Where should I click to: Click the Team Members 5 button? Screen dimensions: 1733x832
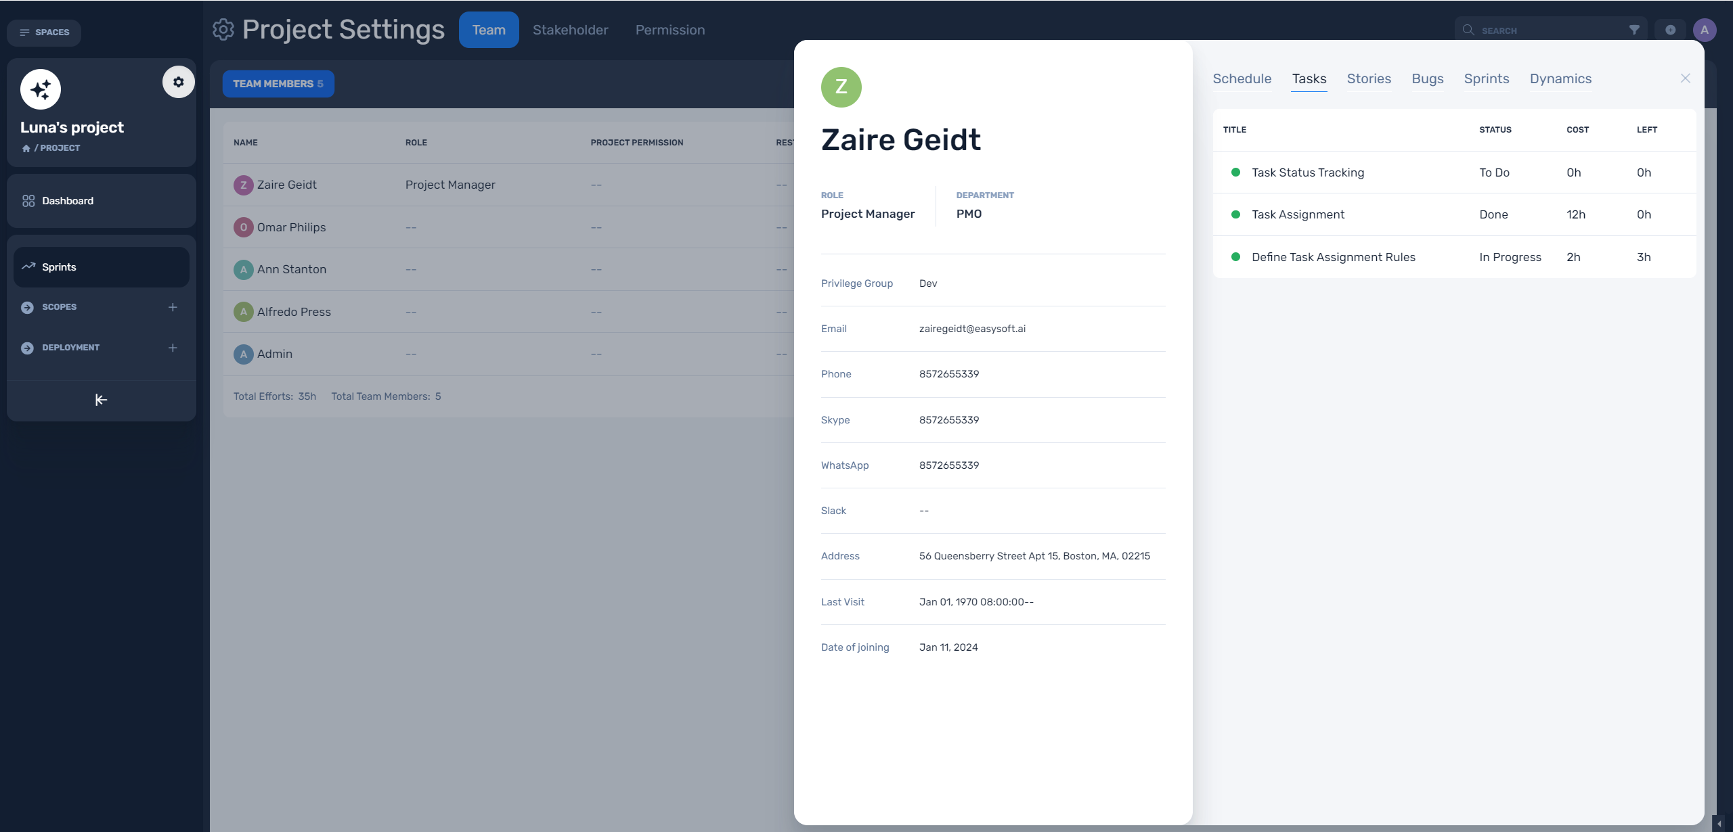pyautogui.click(x=278, y=84)
